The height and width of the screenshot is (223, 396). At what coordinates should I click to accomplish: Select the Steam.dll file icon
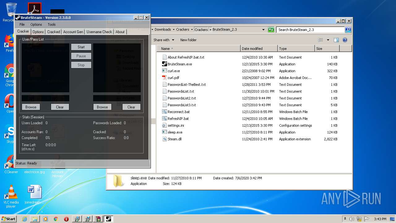click(165, 139)
